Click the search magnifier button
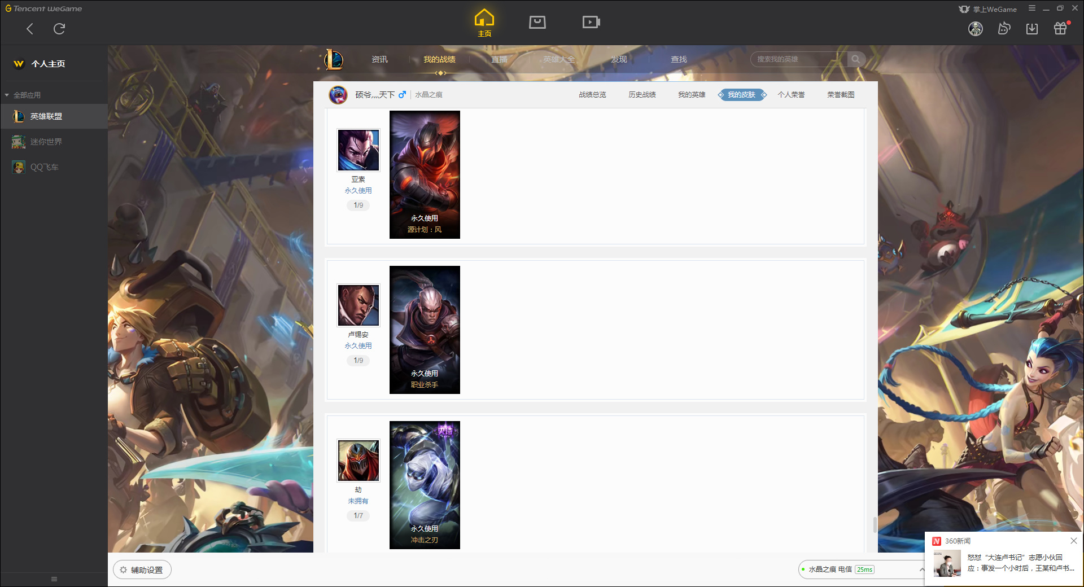The width and height of the screenshot is (1084, 587). coord(856,59)
